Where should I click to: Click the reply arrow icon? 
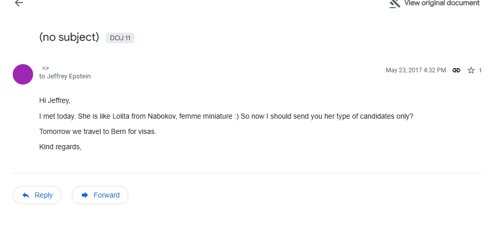point(25,195)
